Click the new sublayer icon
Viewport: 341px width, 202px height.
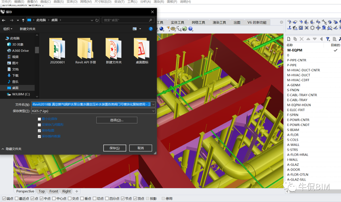coord(295,39)
